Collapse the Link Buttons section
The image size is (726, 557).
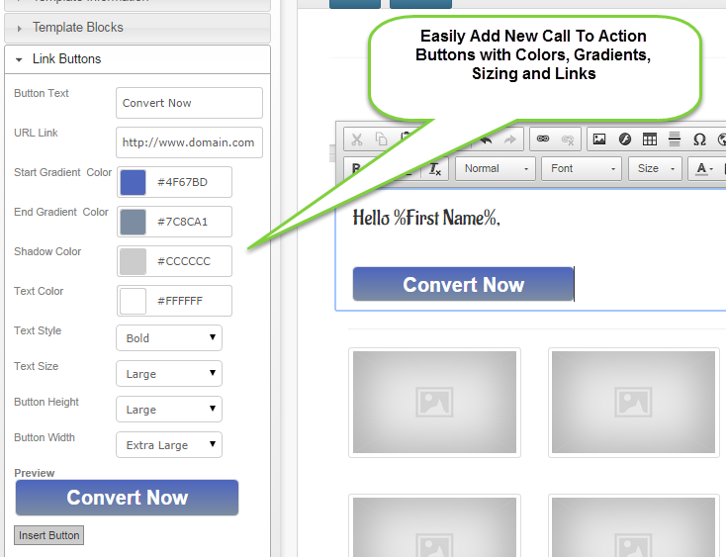pyautogui.click(x=137, y=59)
